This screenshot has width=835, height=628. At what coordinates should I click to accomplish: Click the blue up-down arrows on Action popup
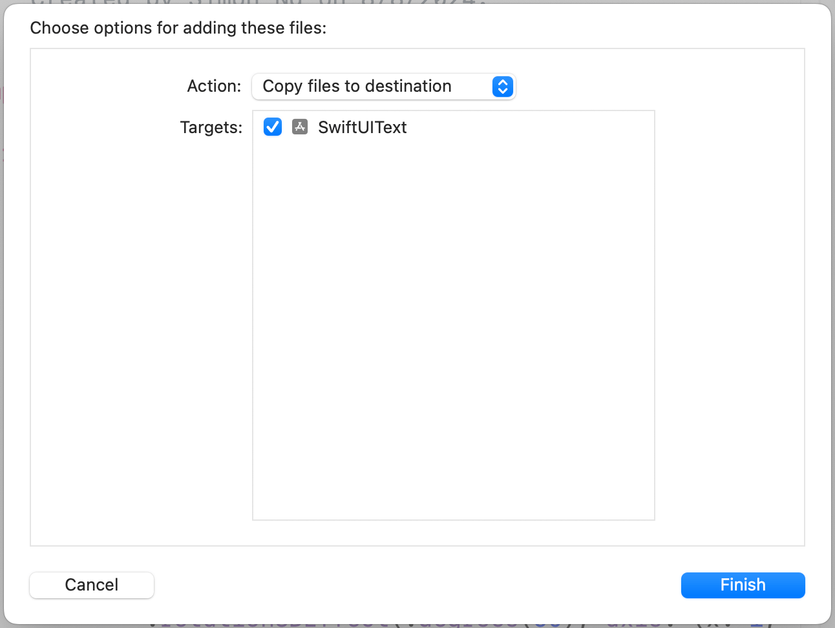click(502, 87)
